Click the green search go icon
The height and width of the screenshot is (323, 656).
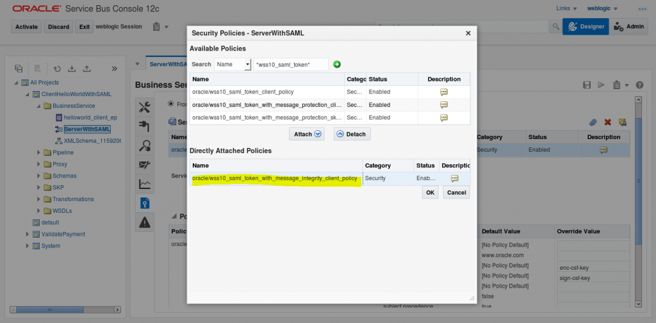pos(337,65)
